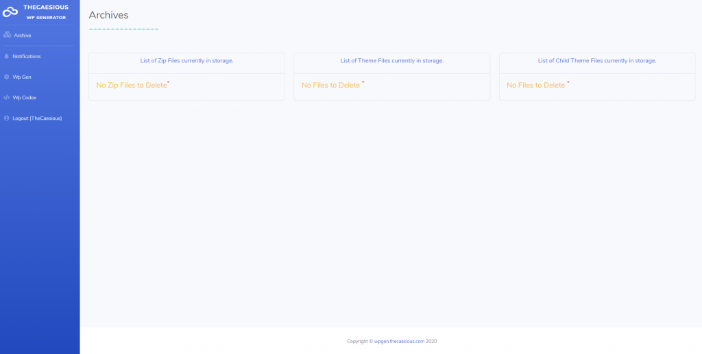
Task: Log out via Logout (TheCaesious)
Action: pos(37,118)
